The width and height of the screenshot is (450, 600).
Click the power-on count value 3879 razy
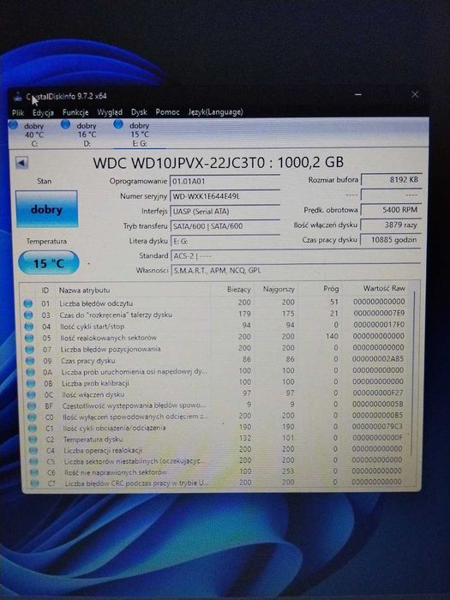(x=391, y=225)
